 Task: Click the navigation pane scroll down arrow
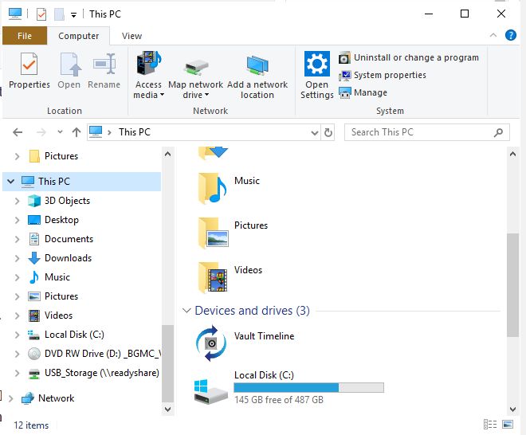pos(167,410)
